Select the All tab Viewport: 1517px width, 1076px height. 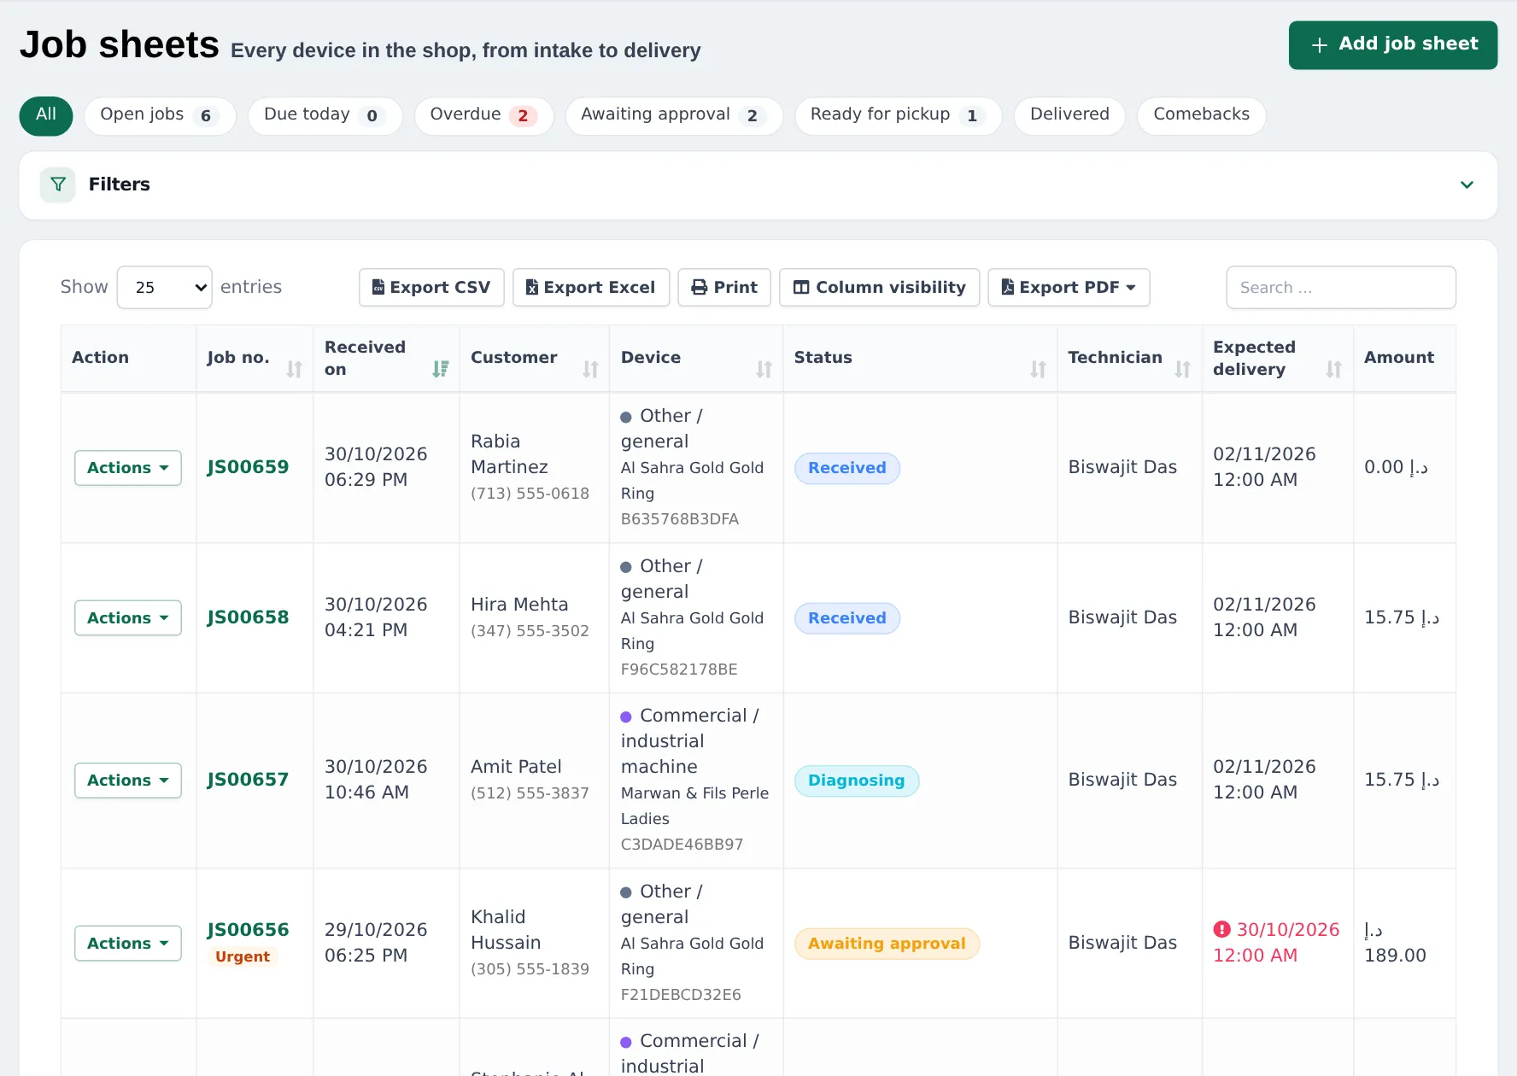pos(46,115)
